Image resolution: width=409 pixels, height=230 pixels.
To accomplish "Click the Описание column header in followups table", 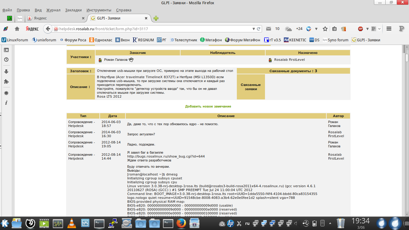I will coord(226,116).
